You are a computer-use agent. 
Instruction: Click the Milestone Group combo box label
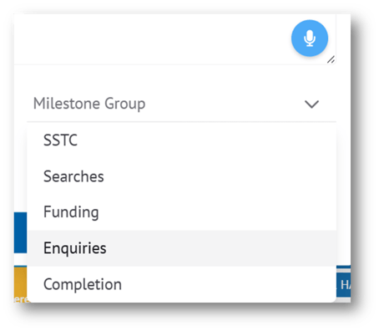click(89, 104)
